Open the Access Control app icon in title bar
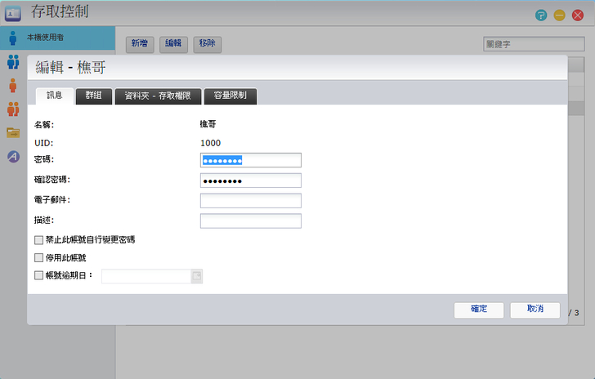This screenshot has height=379, width=595. pyautogui.click(x=13, y=13)
